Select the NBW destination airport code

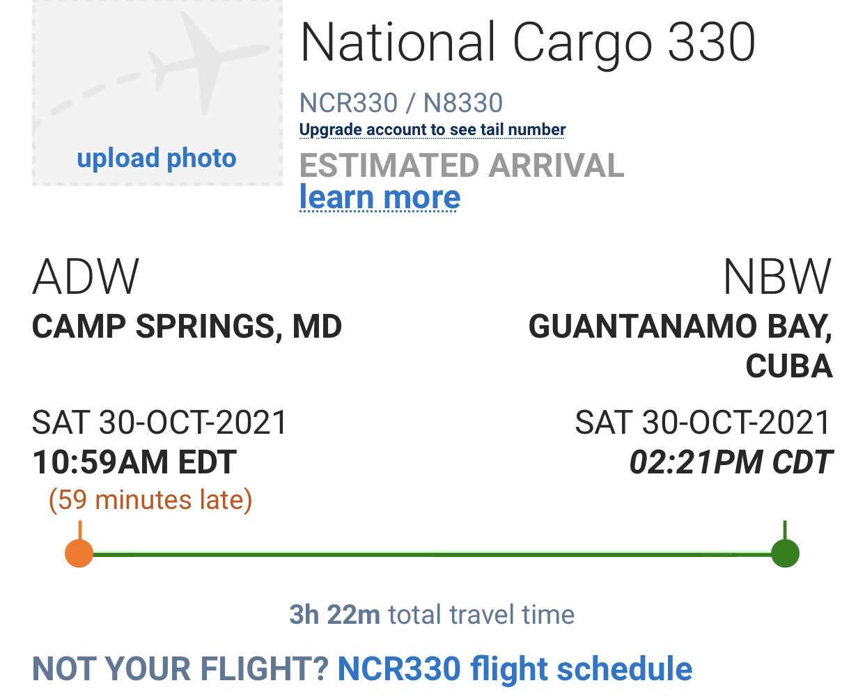coord(777,277)
